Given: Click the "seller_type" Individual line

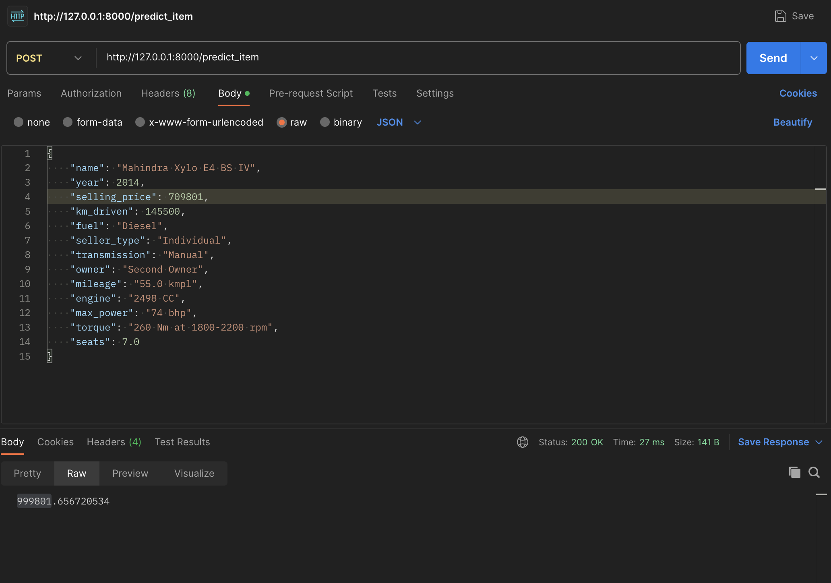Looking at the screenshot, I should point(431,240).
